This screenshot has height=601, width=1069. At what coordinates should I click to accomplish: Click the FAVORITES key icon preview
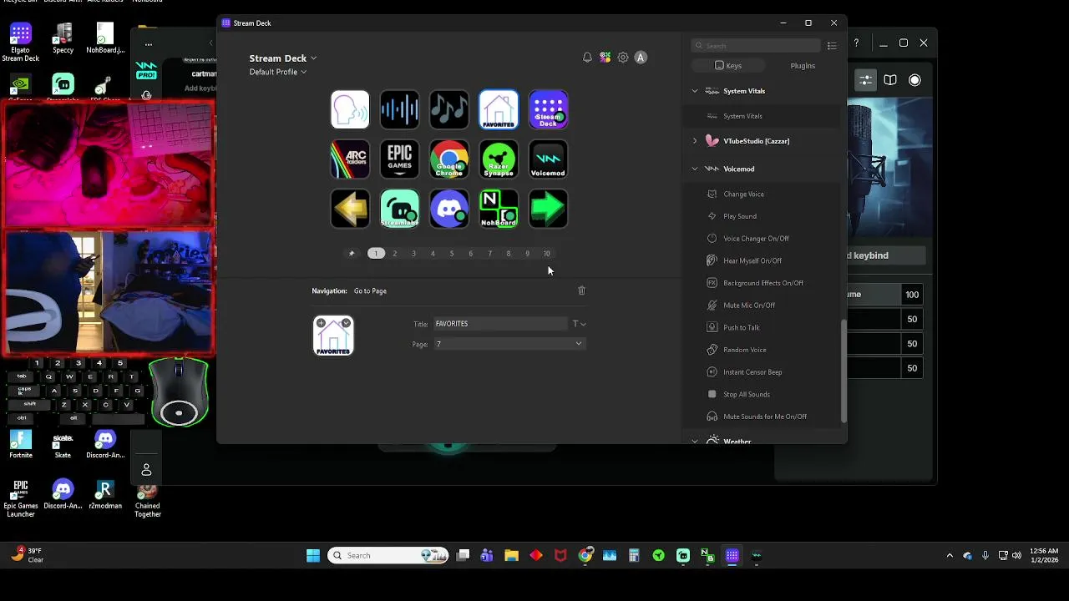click(x=333, y=336)
